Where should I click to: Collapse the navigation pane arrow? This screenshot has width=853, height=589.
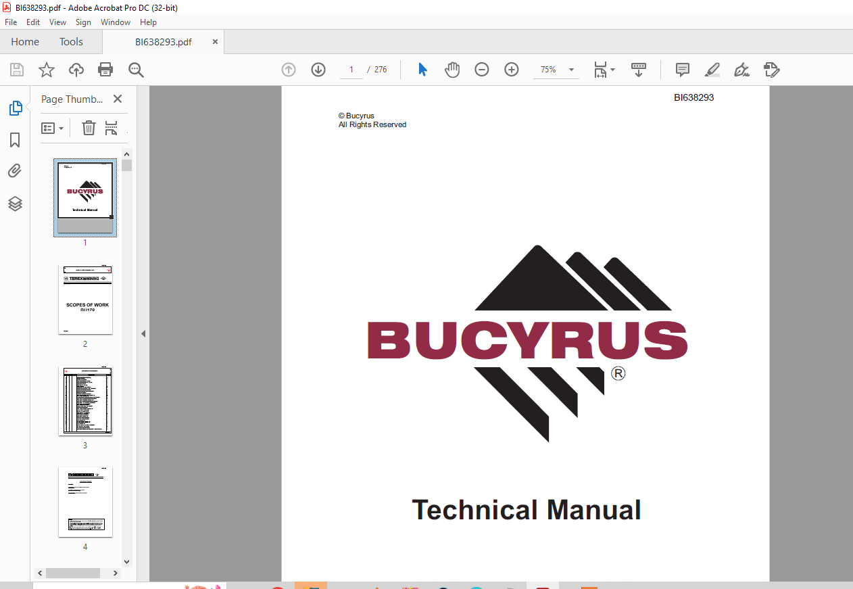pyautogui.click(x=143, y=333)
